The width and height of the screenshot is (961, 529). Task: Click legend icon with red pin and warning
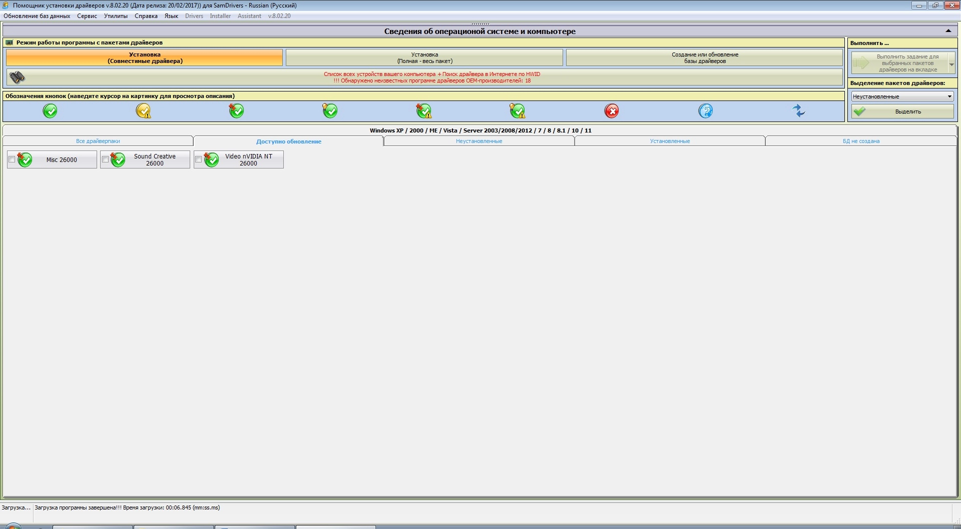[x=424, y=110]
